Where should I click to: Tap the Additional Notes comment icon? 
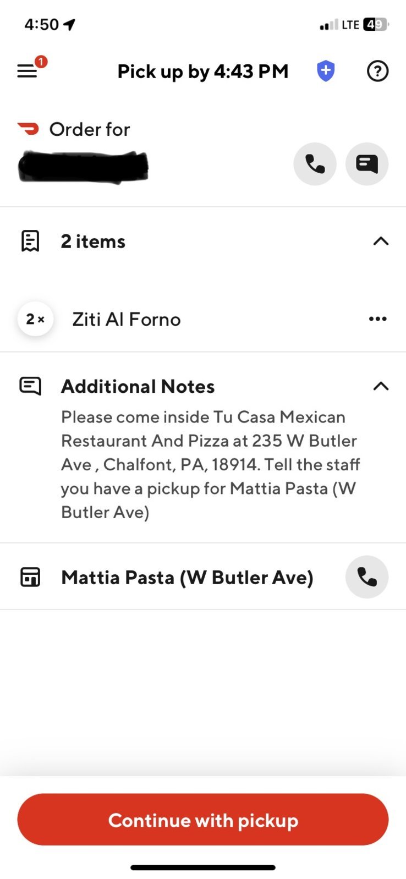30,386
